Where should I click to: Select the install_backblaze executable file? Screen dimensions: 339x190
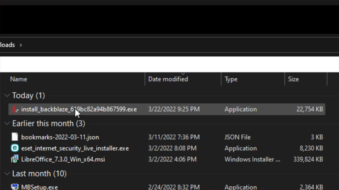[x=79, y=109]
